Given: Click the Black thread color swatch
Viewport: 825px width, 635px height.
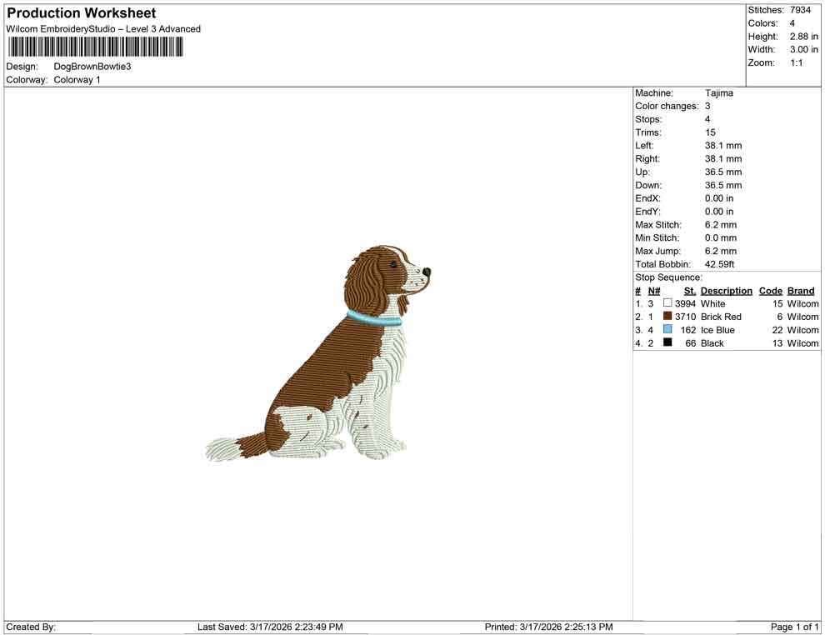Looking at the screenshot, I should (x=667, y=342).
